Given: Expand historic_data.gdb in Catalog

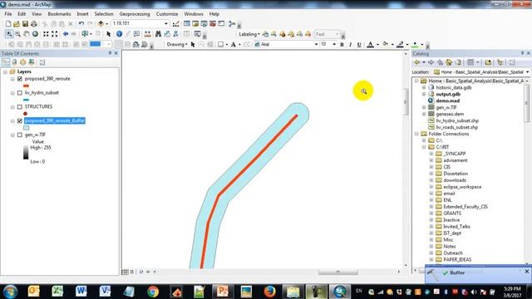Looking at the screenshot, I should [x=424, y=87].
